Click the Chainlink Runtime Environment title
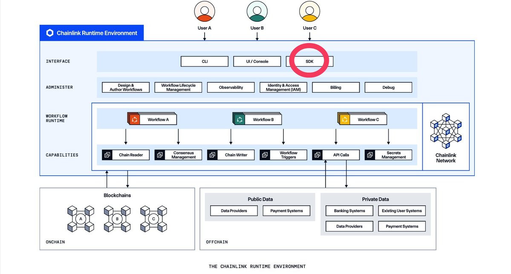Image resolution: width=511 pixels, height=274 pixels. (97, 33)
